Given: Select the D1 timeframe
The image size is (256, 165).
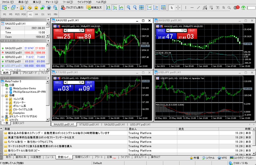Looking at the screenshot, I should [43, 14].
